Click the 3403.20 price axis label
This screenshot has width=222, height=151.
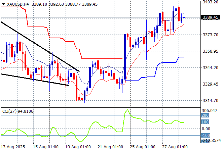(x=210, y=2)
